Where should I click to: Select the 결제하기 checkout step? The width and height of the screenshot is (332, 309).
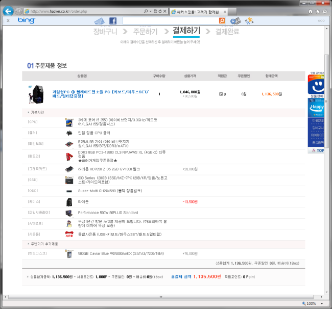click(x=186, y=31)
